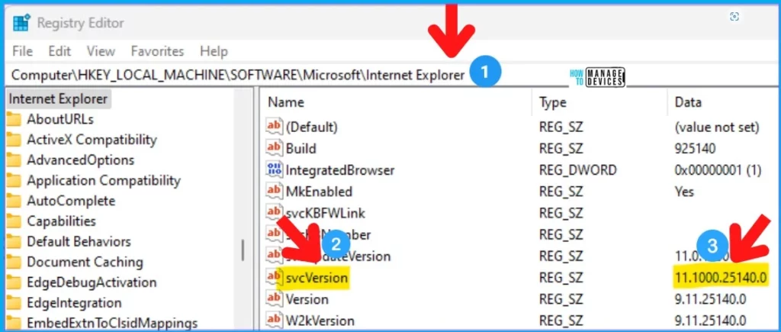The height and width of the screenshot is (332, 781).
Task: Click the REG_SZ type of the Build row
Action: tap(561, 149)
